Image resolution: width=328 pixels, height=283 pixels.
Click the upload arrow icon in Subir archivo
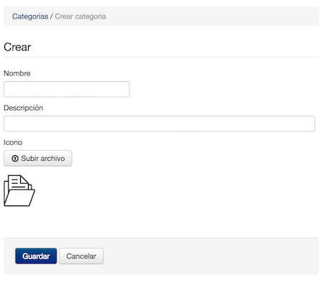(x=15, y=159)
